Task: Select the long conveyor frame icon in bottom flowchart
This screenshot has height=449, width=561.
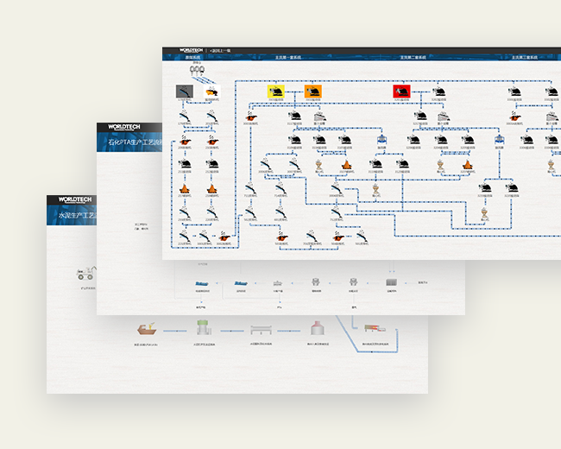Action: [x=261, y=330]
